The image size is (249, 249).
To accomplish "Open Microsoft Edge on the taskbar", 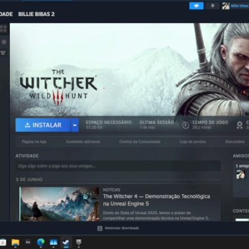I will pyautogui.click(x=40, y=242).
